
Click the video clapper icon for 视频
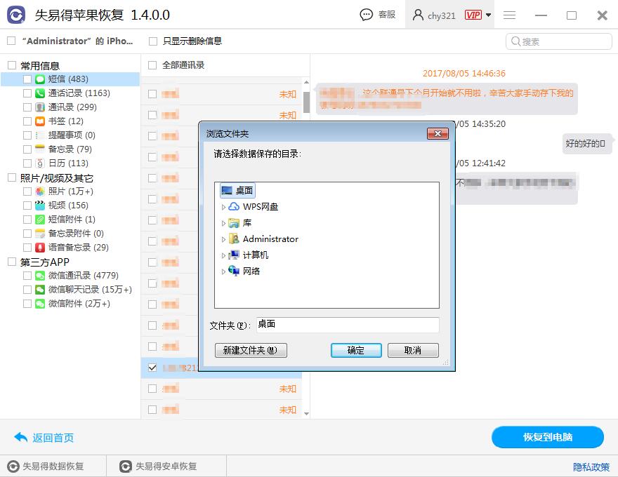coord(40,206)
